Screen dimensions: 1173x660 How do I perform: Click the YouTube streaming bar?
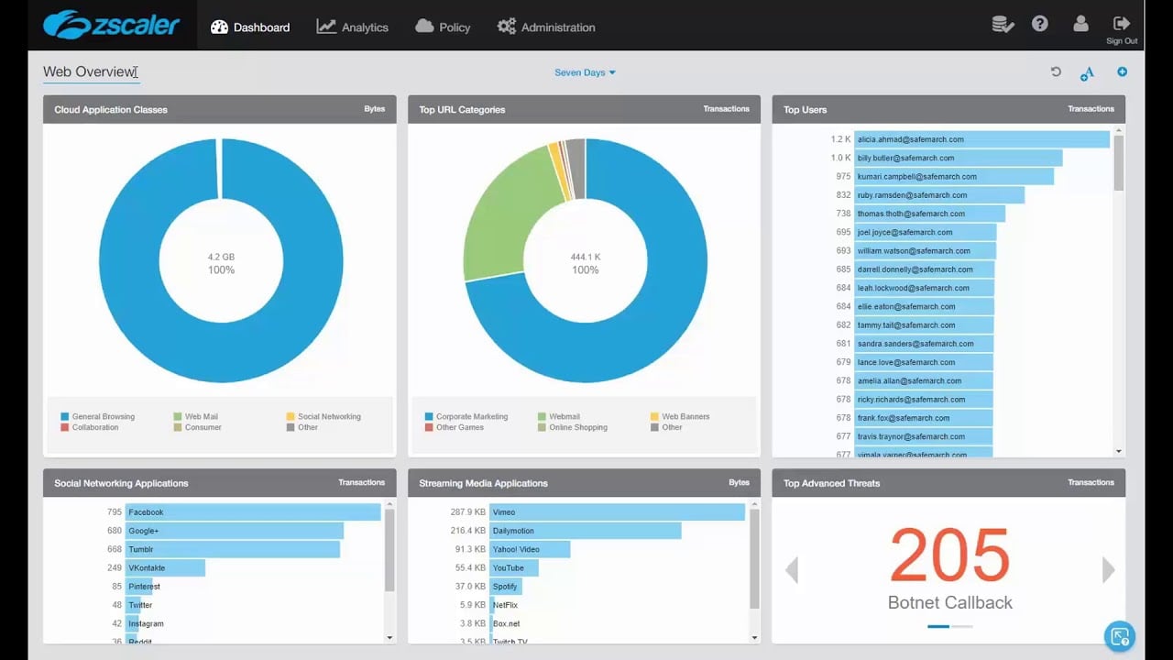514,568
